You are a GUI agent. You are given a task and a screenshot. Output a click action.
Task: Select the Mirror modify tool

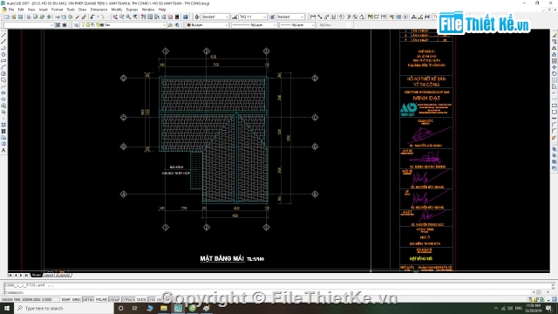coord(555,48)
